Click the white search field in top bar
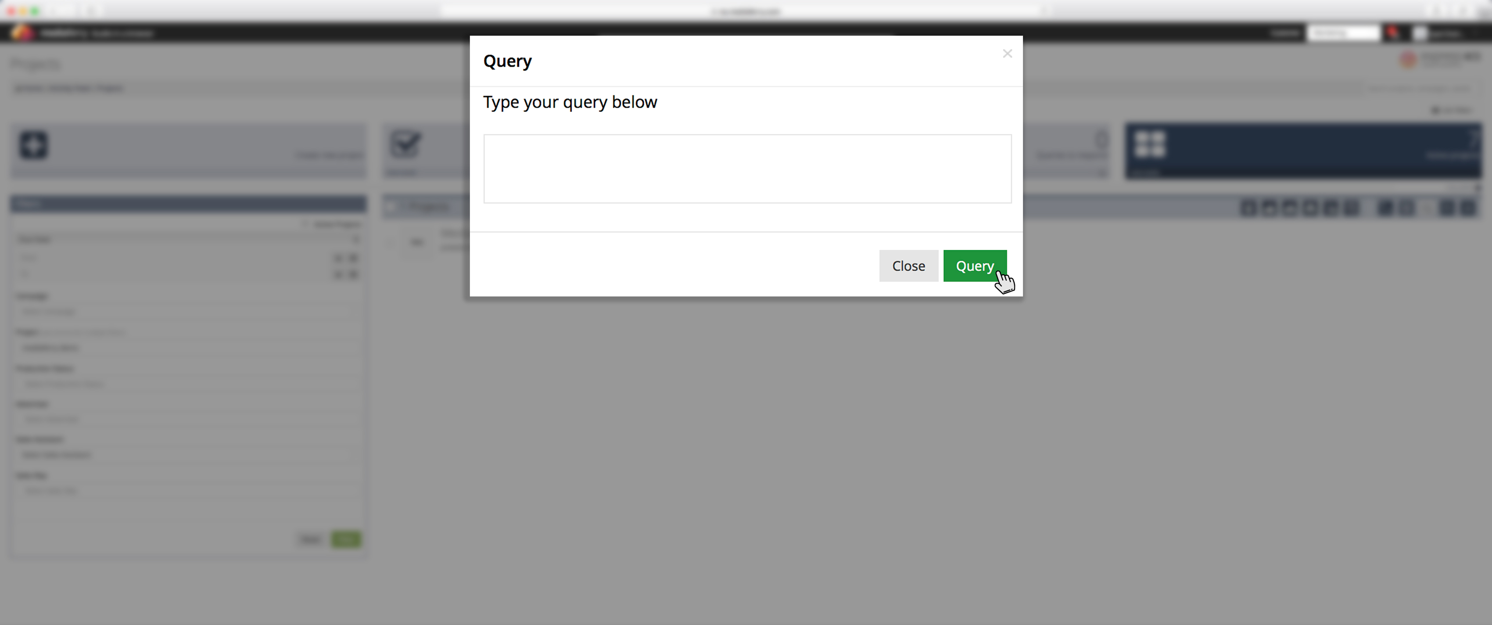 click(1343, 33)
